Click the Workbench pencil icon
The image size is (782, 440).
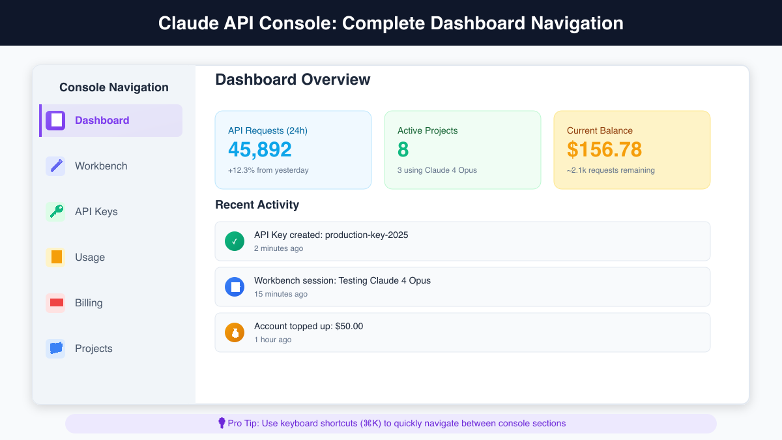(x=55, y=166)
